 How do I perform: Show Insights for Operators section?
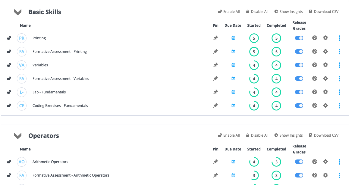coord(288,135)
